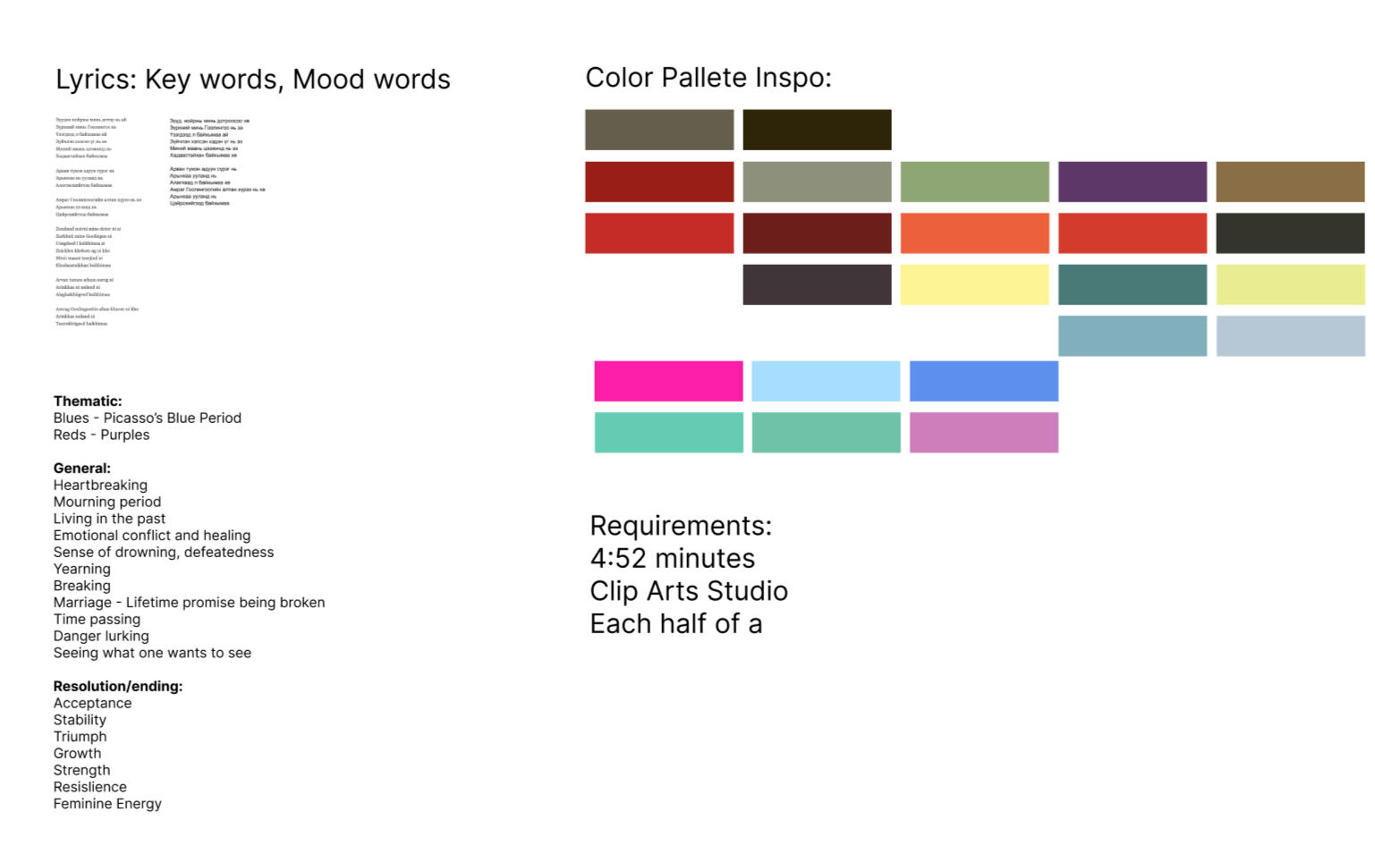Pick the bright orange color swatch
Screen dimensions: 1375x846
point(974,233)
